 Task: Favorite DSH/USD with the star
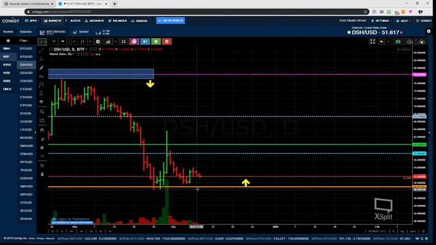click(349, 33)
